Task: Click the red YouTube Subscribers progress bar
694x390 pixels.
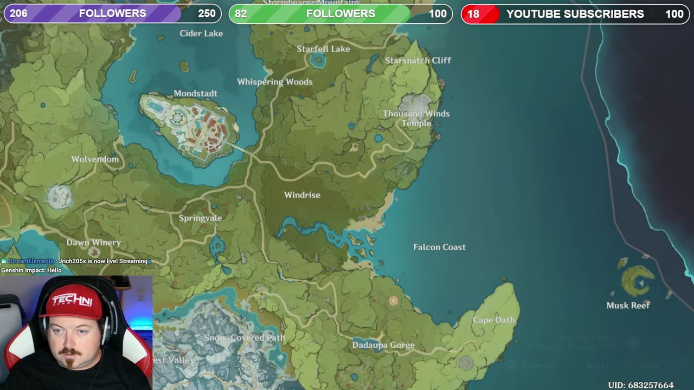Action: [575, 14]
